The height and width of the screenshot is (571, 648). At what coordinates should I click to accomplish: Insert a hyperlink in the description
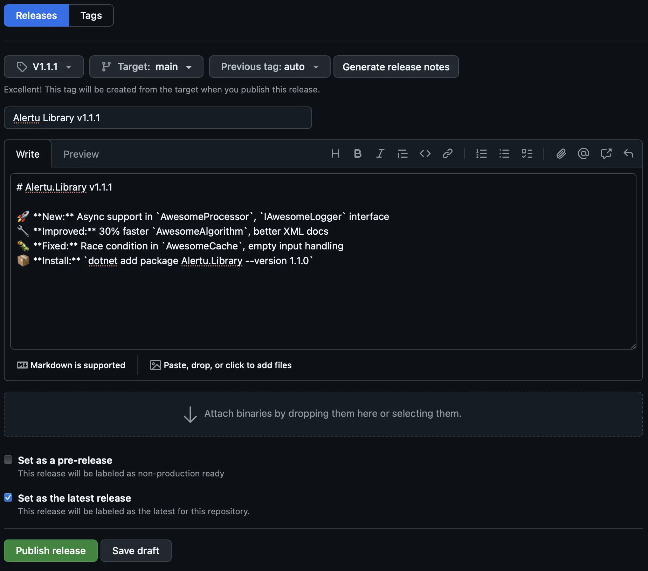click(x=448, y=153)
